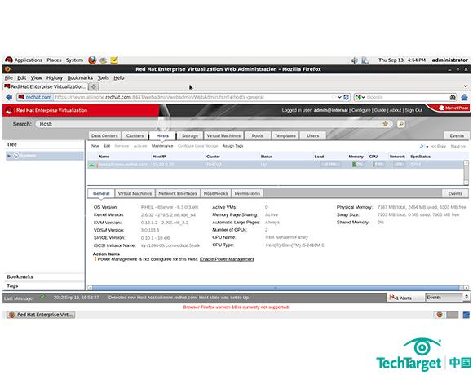
Task: Click the Configure link in header
Action: tap(360, 110)
